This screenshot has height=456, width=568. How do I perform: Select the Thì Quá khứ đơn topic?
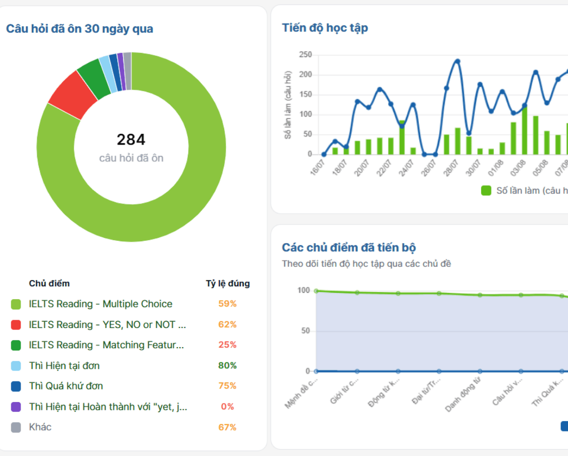click(66, 386)
